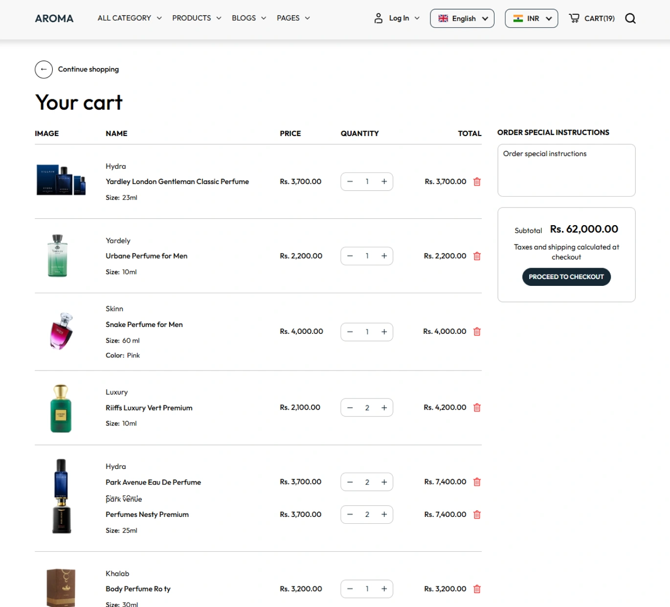Click the subtotal Rs. 62,000.00 amount
670x607 pixels.
click(x=584, y=229)
